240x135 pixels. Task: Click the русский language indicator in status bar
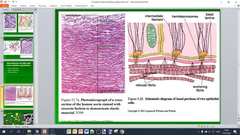pos(25,127)
